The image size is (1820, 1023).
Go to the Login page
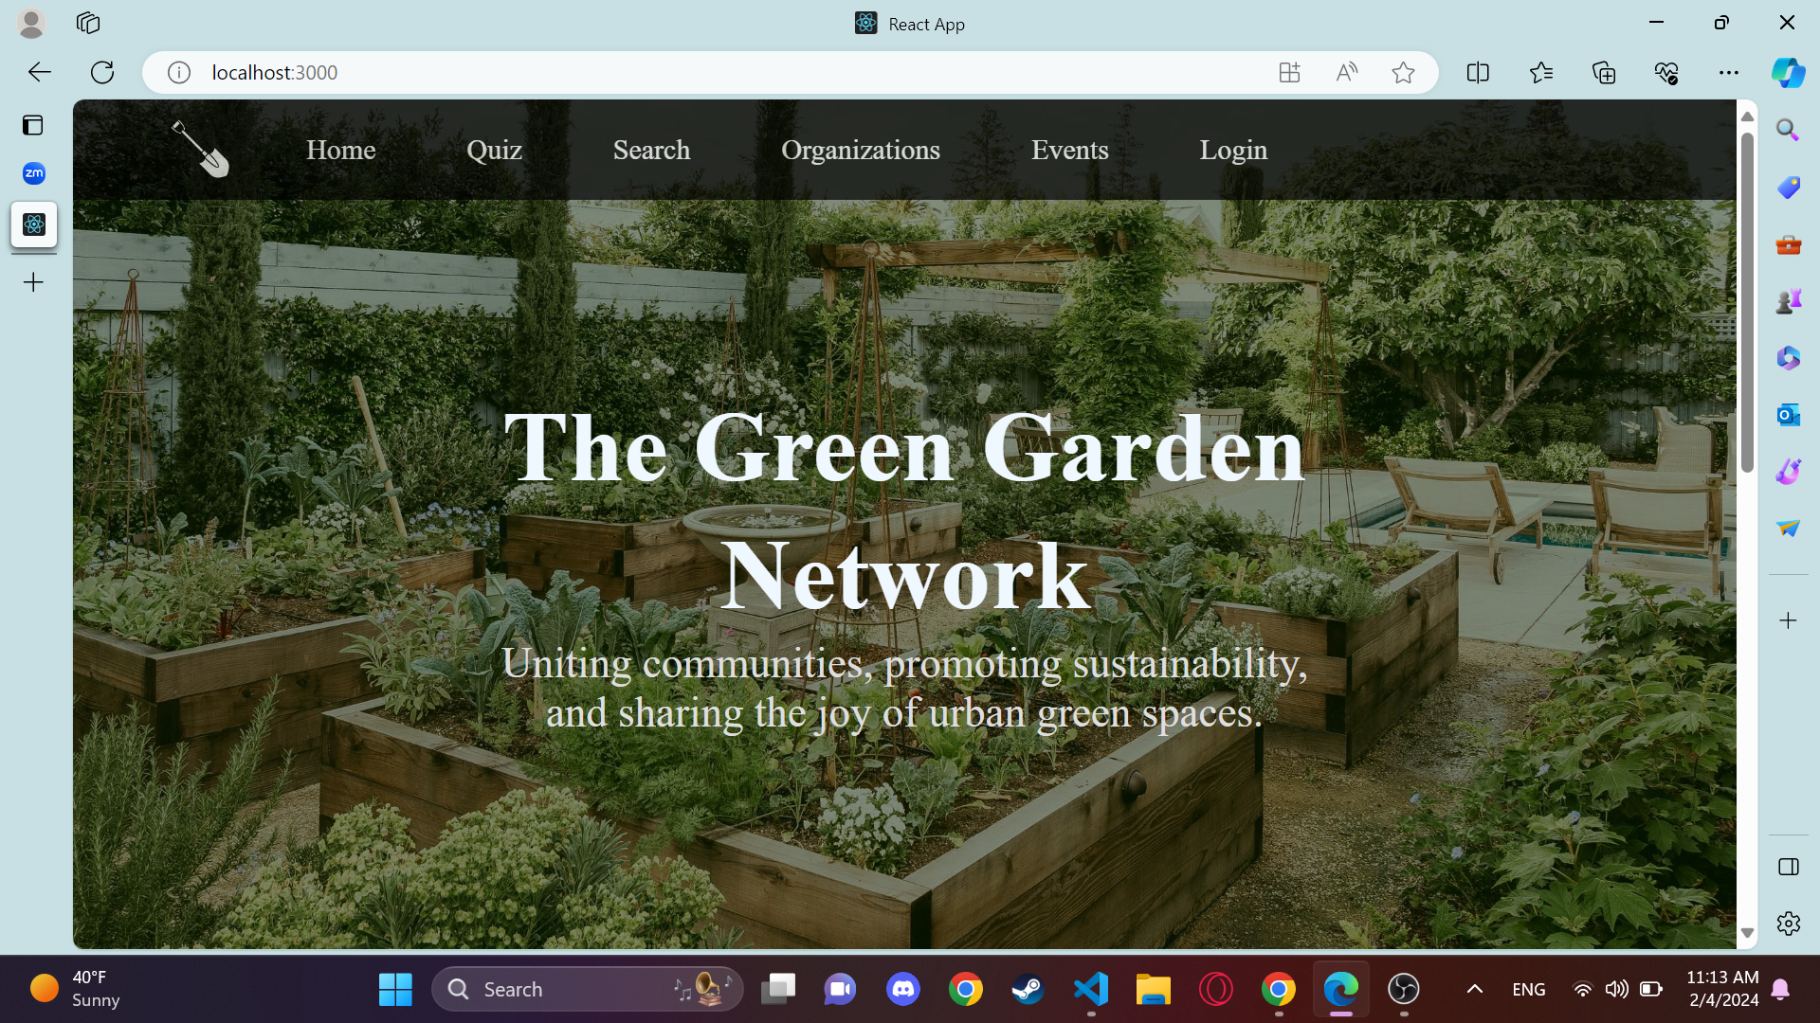(1232, 150)
